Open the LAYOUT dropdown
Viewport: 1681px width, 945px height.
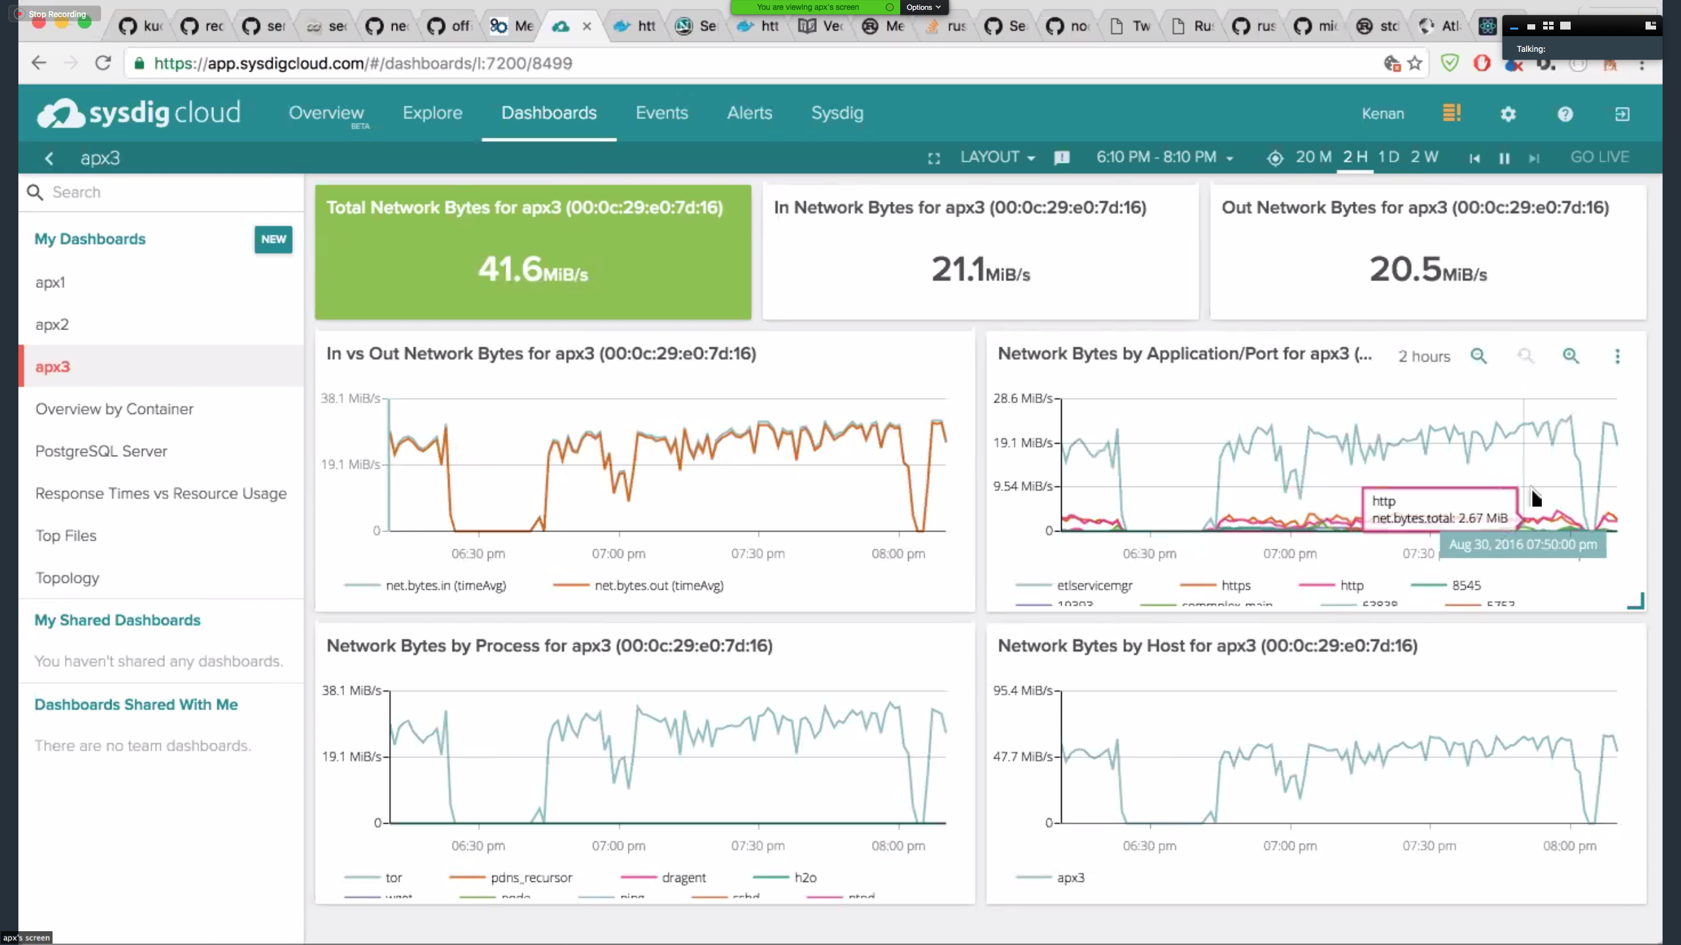click(x=997, y=157)
